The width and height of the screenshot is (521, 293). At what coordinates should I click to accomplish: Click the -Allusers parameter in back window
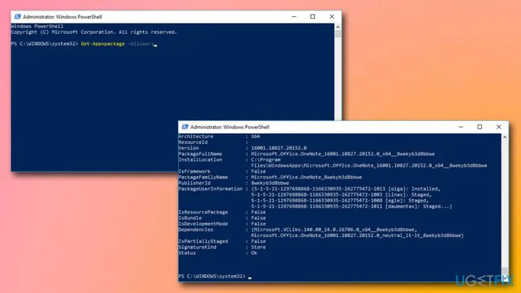(141, 44)
